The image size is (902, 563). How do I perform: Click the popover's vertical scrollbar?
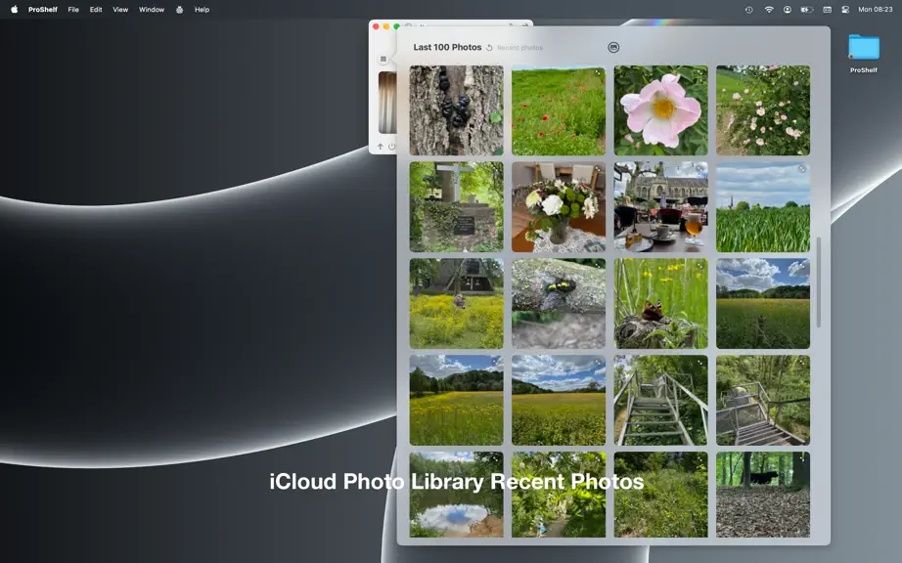click(x=819, y=282)
